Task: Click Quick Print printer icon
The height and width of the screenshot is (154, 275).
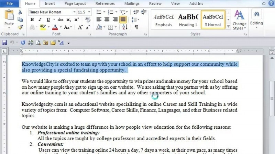Action: pos(31,42)
